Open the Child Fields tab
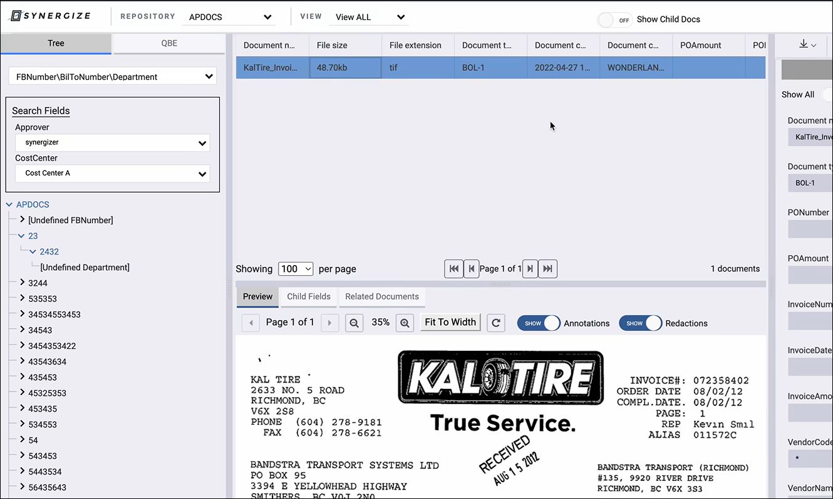 pos(309,297)
